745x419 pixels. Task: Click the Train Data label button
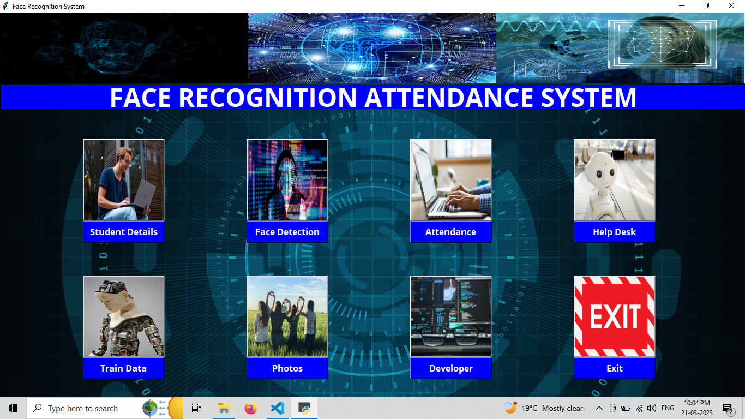click(124, 368)
